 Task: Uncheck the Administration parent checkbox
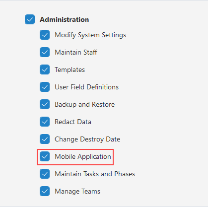tap(30, 19)
